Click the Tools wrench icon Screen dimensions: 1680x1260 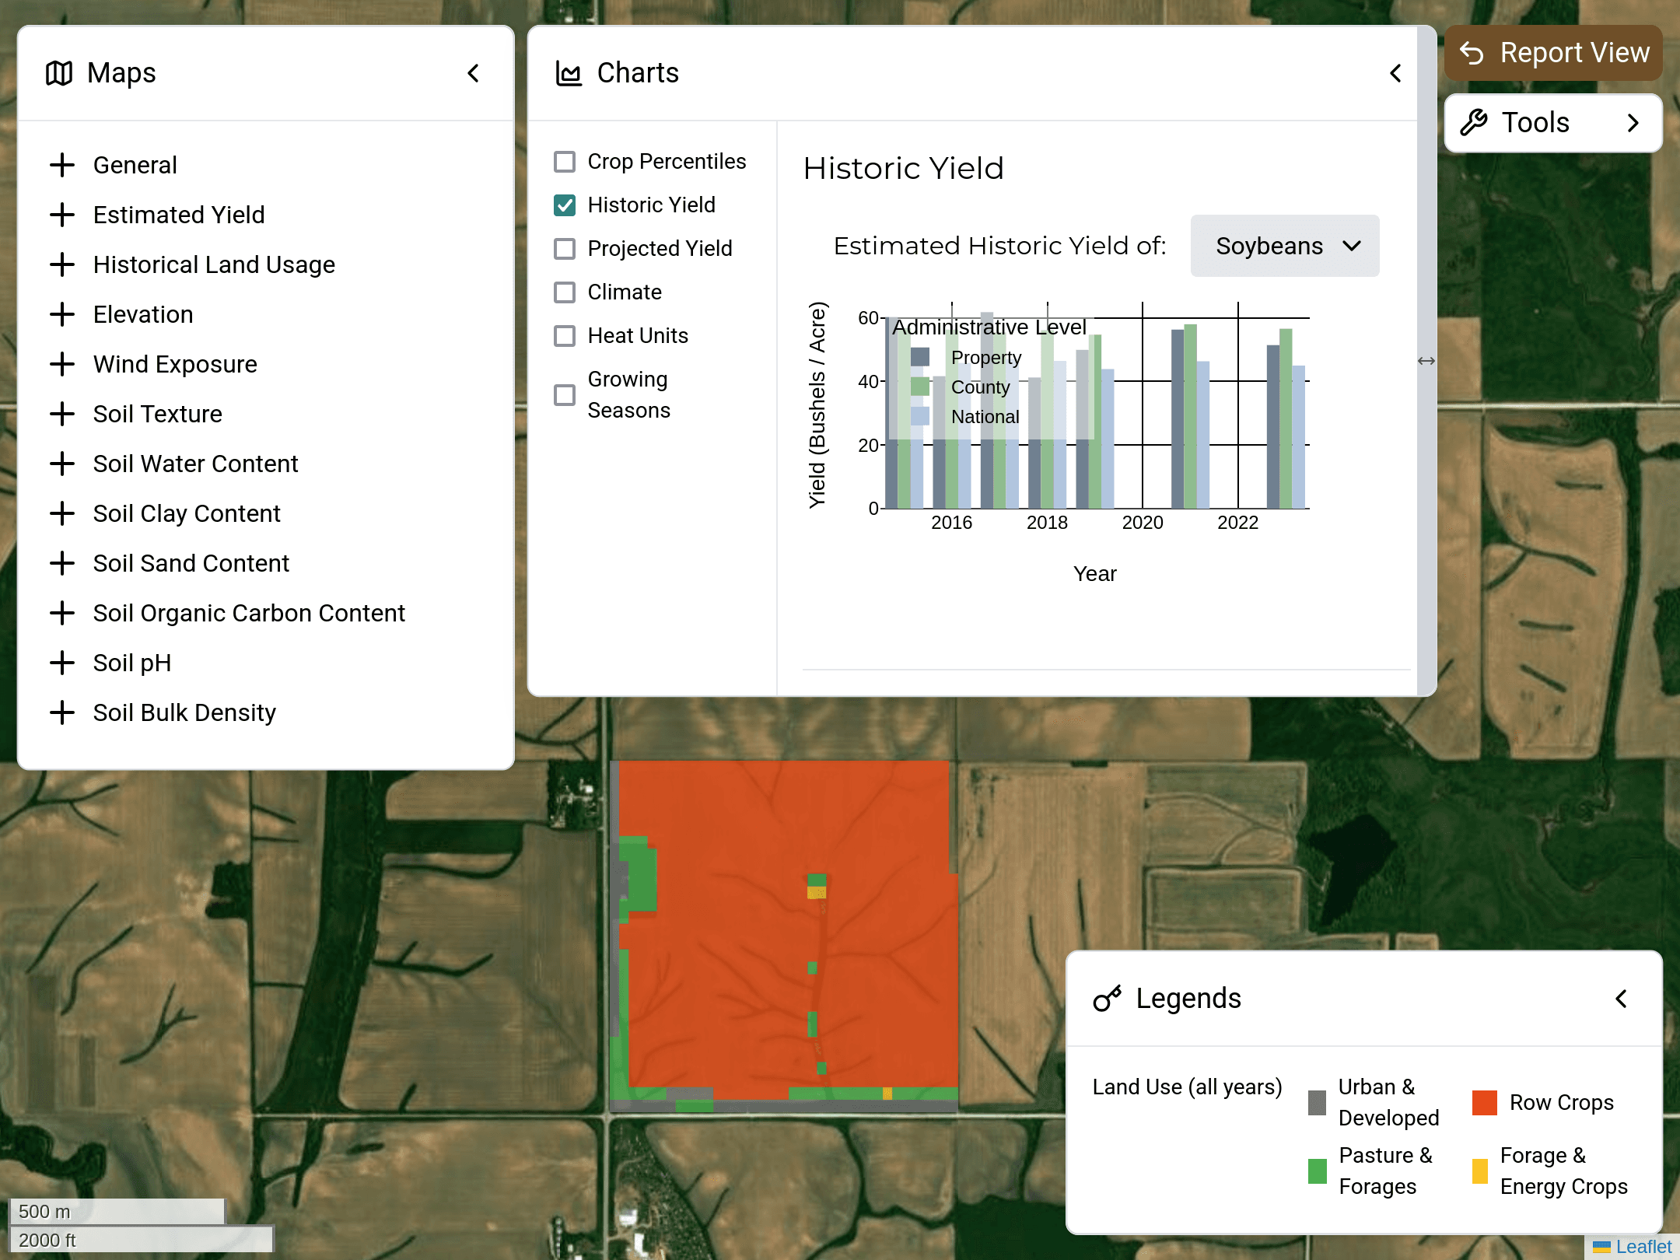(1474, 123)
